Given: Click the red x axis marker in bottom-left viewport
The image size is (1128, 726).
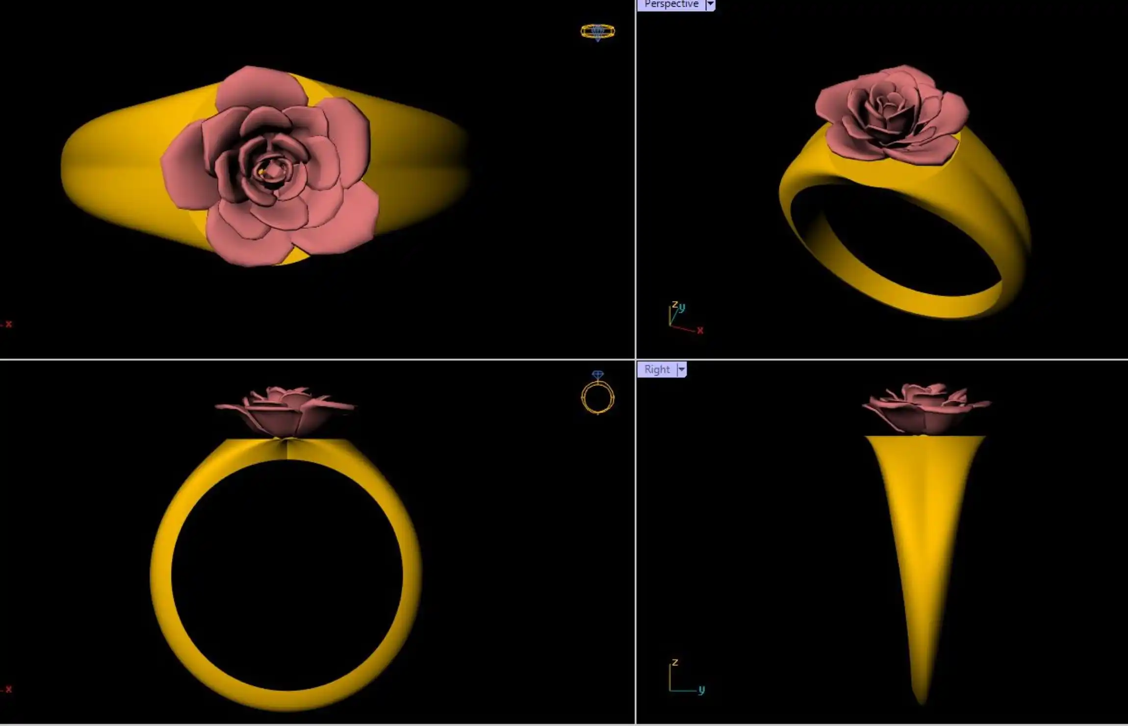Looking at the screenshot, I should tap(8, 689).
